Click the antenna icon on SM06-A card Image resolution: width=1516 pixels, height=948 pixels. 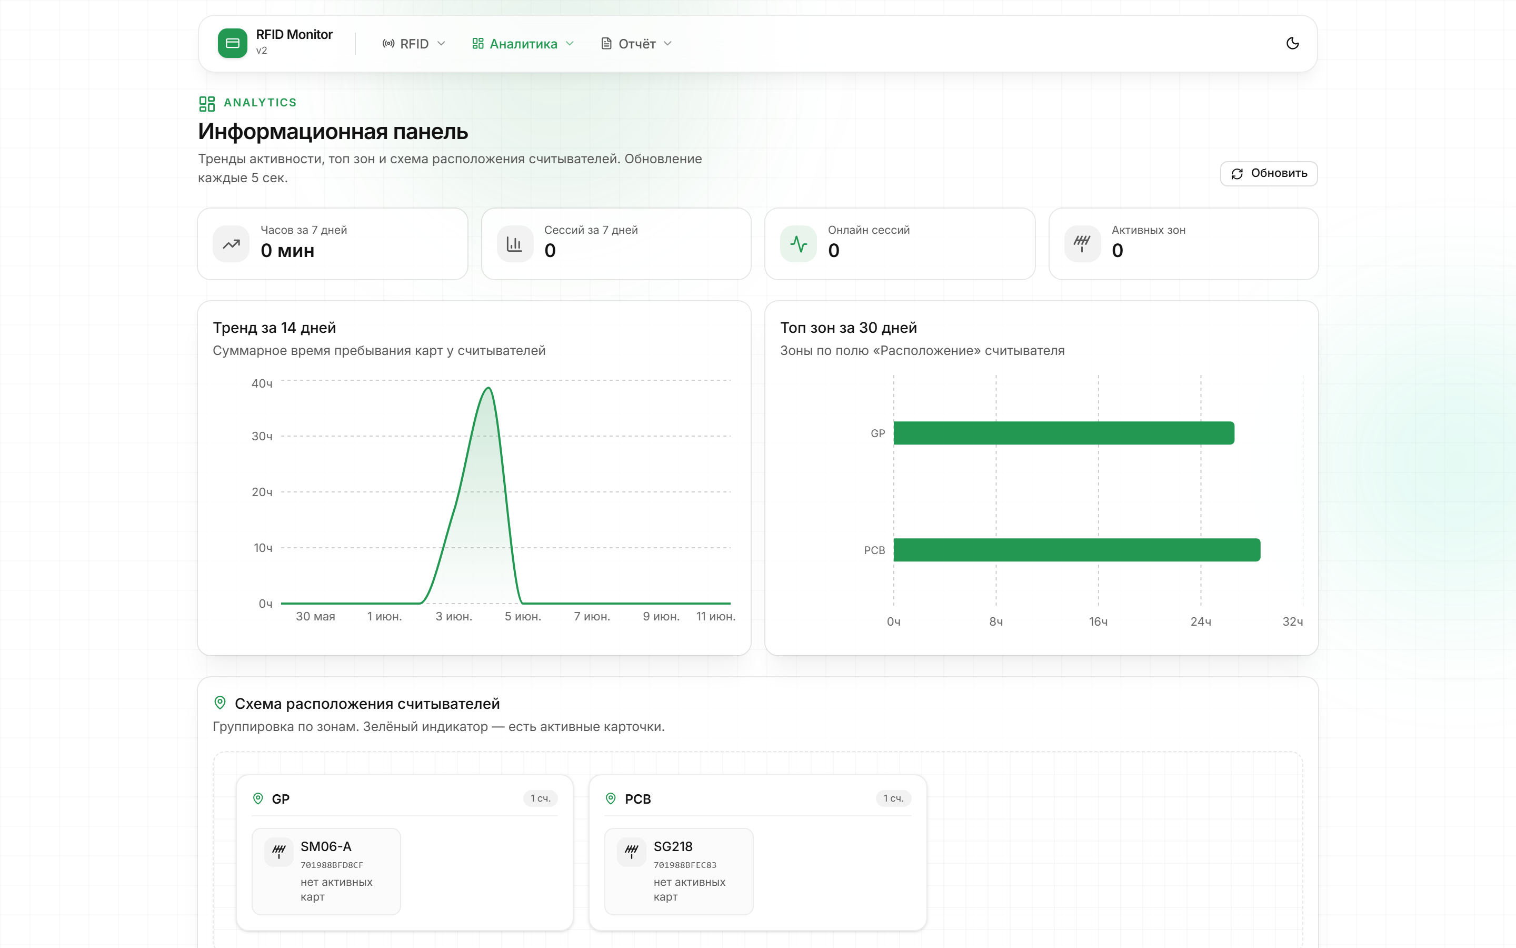(x=279, y=852)
